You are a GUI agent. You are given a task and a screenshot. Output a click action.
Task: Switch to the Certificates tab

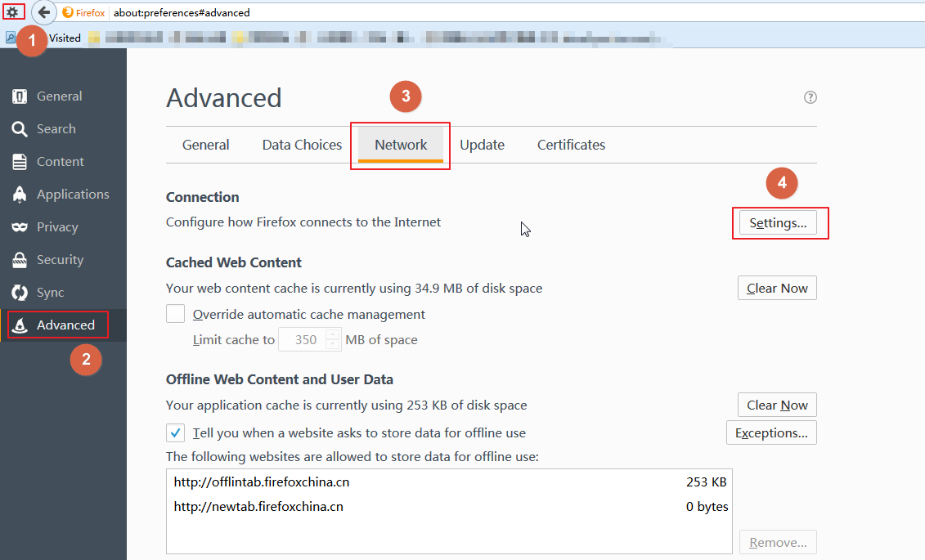tap(571, 145)
